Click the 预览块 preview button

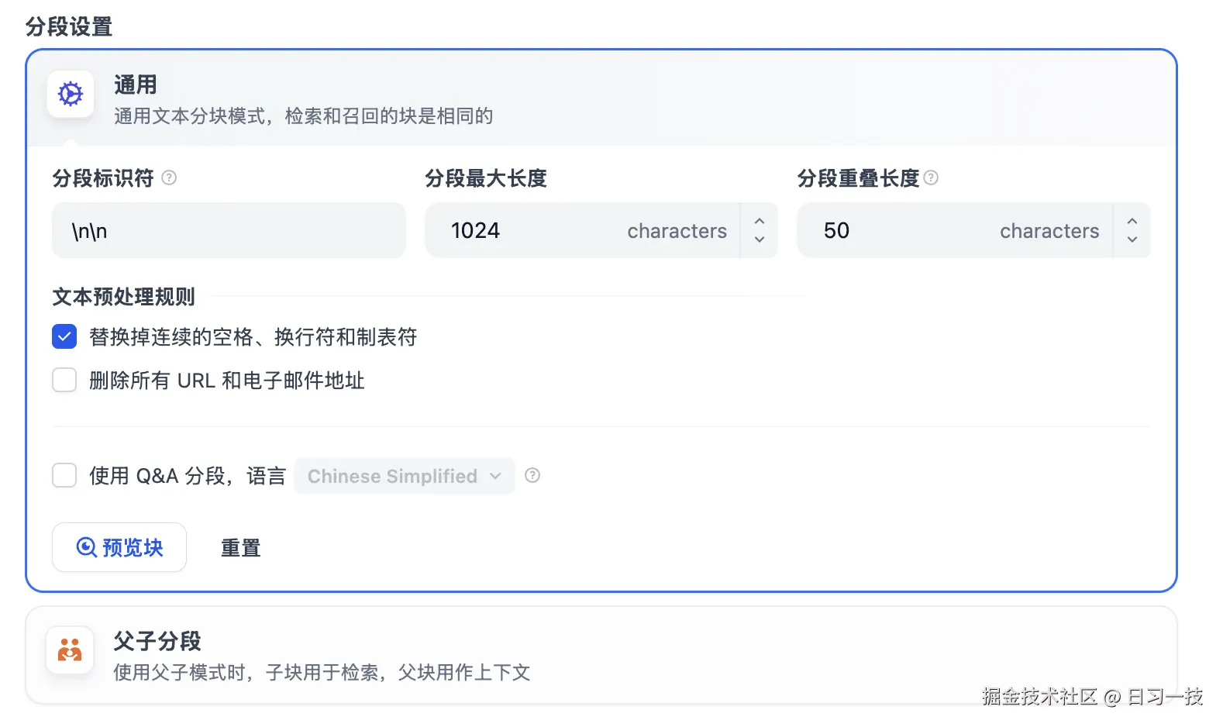click(119, 547)
